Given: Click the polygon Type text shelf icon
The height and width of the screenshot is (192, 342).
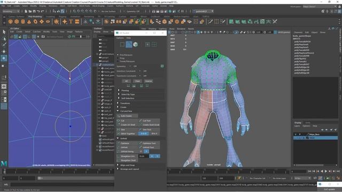Looking at the screenshot, I should coord(71,21).
